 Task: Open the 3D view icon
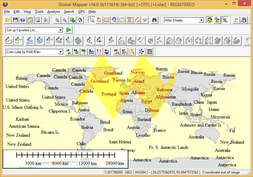pyautogui.click(x=217, y=20)
